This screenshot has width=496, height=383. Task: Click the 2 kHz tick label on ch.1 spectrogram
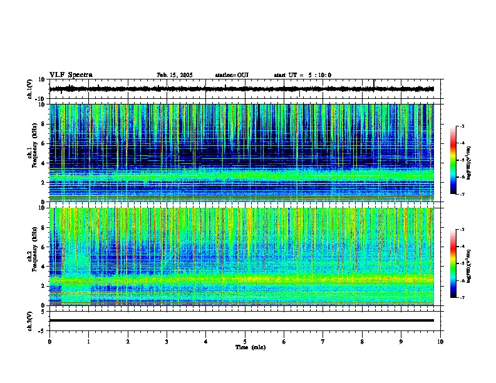click(x=43, y=183)
